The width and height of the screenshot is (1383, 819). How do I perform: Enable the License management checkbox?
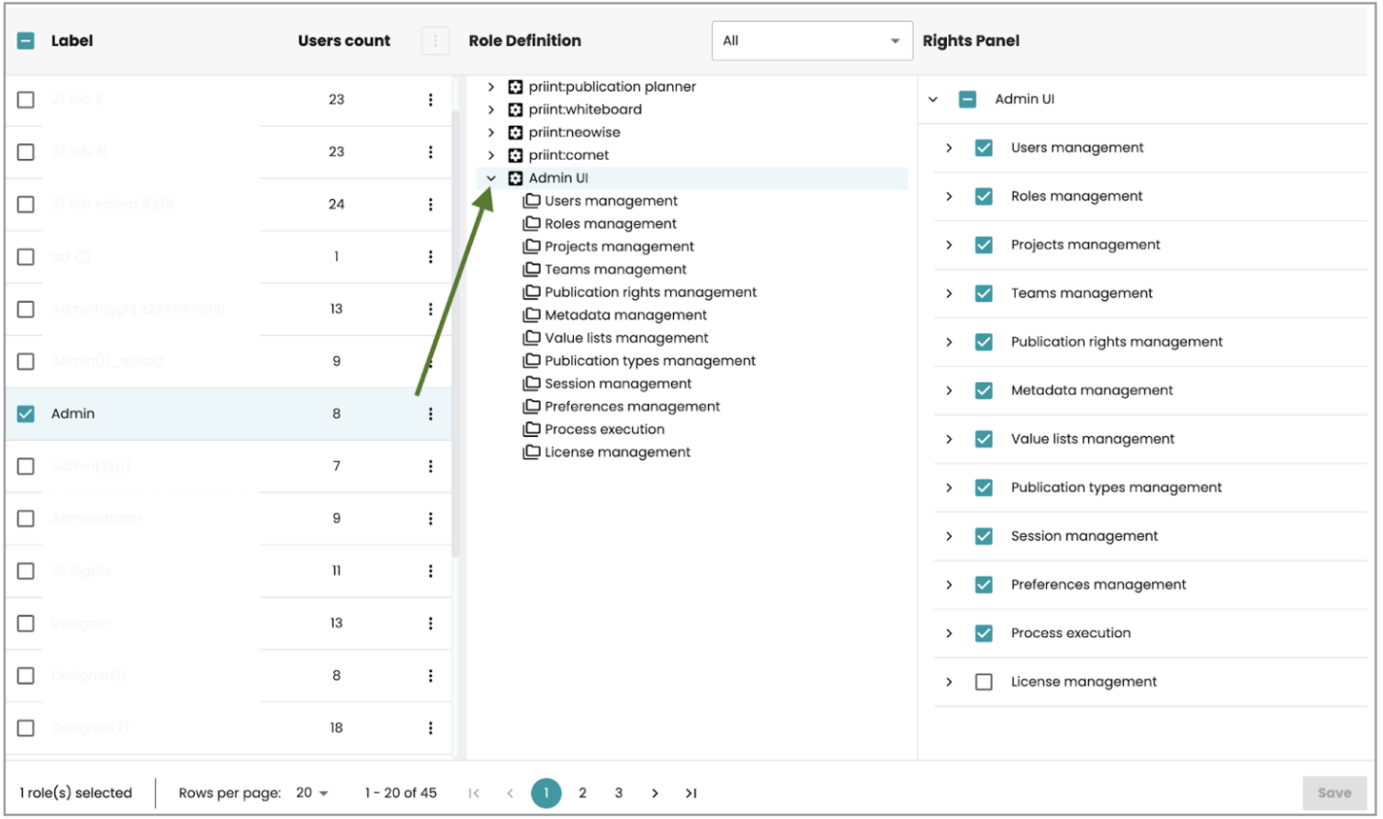tap(984, 682)
